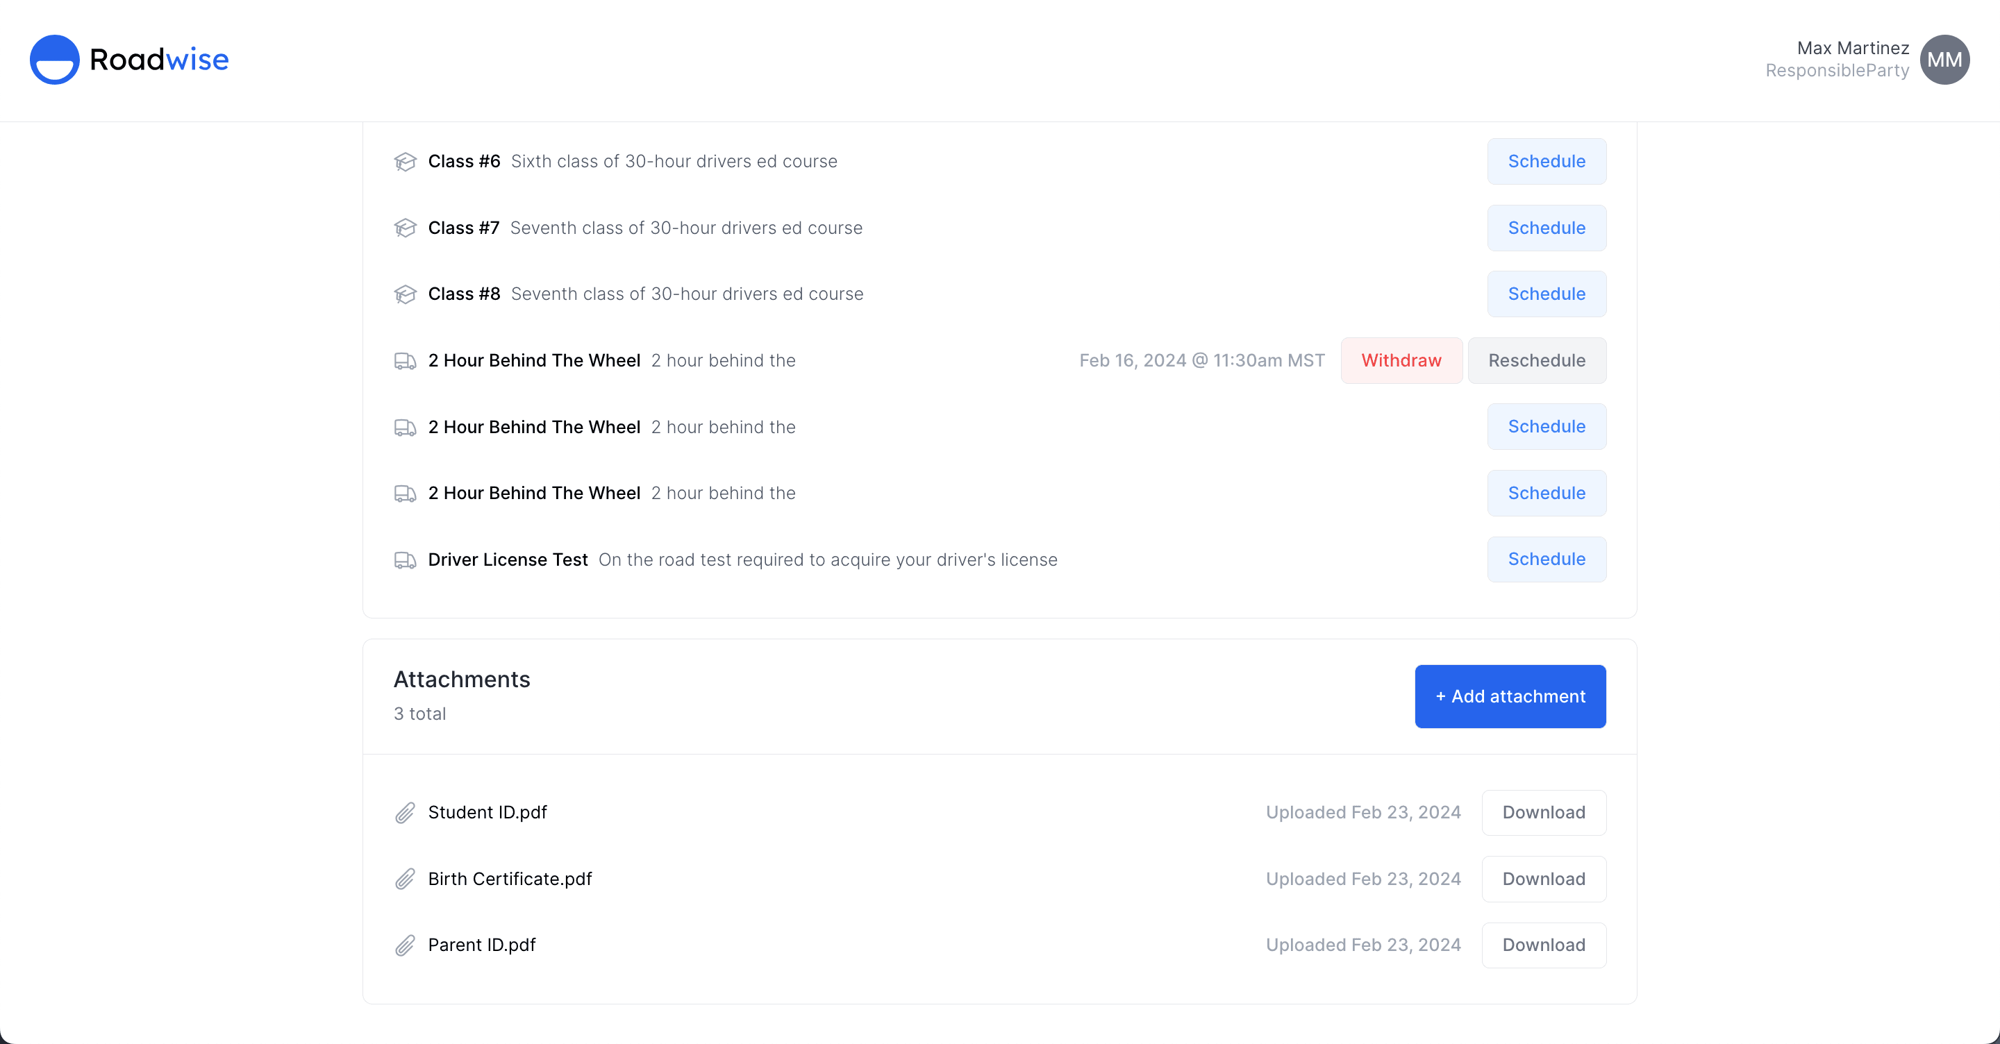The width and height of the screenshot is (2000, 1044).
Task: Click the Roadwise wordmark text
Action: coord(159,60)
